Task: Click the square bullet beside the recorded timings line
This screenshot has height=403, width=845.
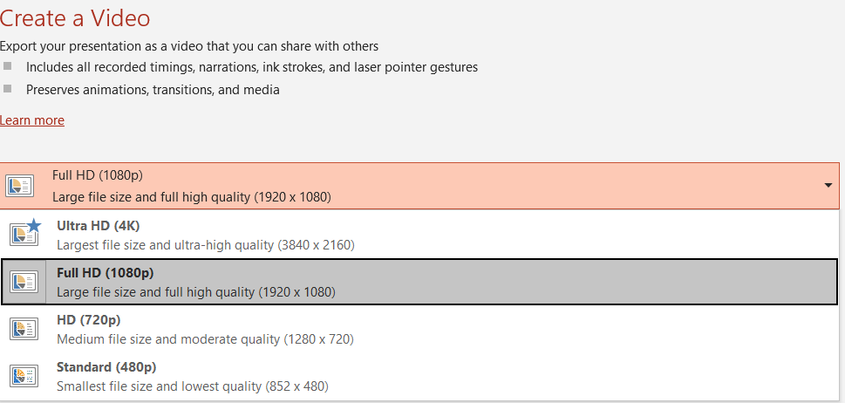Action: click(x=8, y=66)
